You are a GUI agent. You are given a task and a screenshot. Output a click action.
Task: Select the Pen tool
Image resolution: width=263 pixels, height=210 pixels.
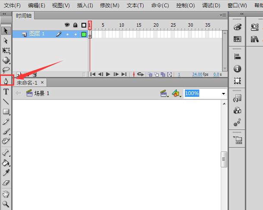point(6,81)
